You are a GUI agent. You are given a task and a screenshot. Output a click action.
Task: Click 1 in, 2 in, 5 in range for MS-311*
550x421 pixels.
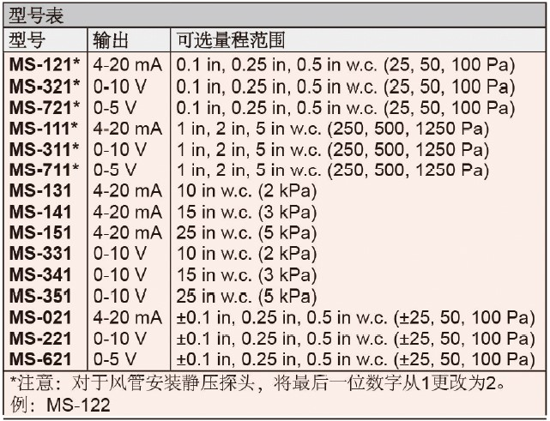[333, 150]
